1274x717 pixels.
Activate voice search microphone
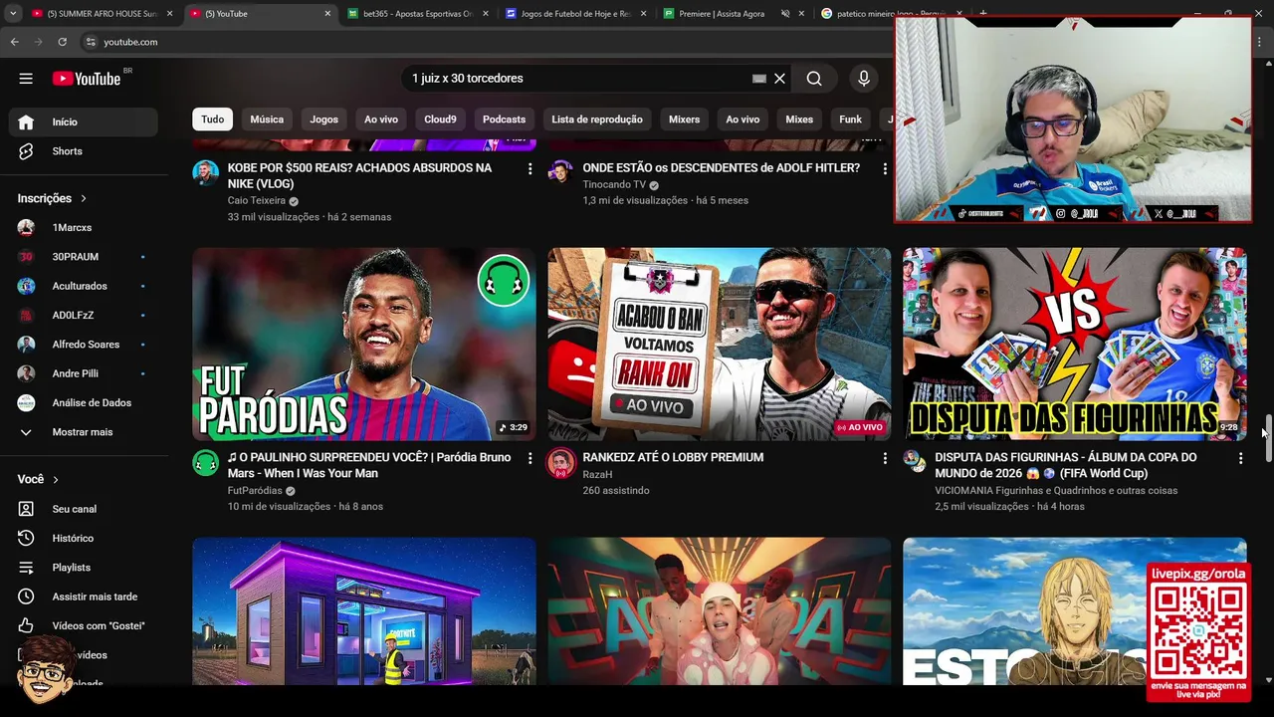(864, 79)
